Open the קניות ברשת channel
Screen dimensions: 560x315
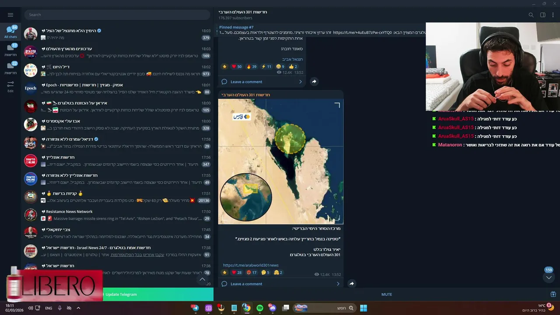117,197
